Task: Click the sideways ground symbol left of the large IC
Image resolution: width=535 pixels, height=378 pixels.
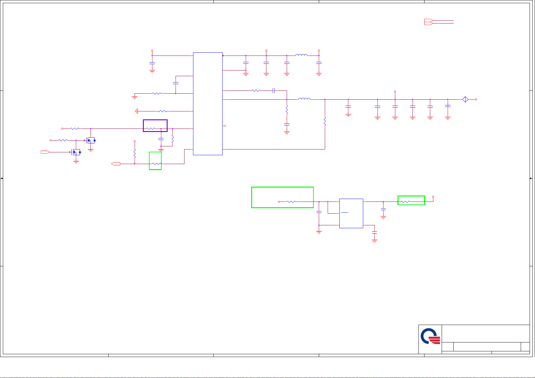Action: [137, 111]
